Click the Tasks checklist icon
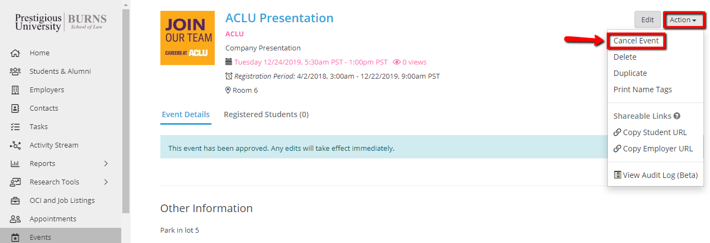Image resolution: width=710 pixels, height=243 pixels. (x=15, y=127)
